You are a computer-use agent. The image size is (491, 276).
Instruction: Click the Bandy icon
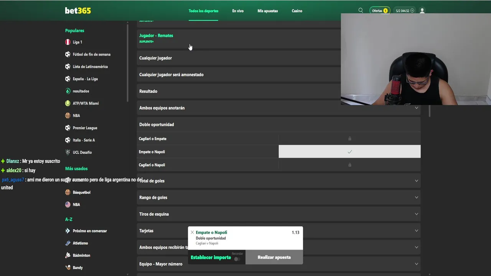68,268
